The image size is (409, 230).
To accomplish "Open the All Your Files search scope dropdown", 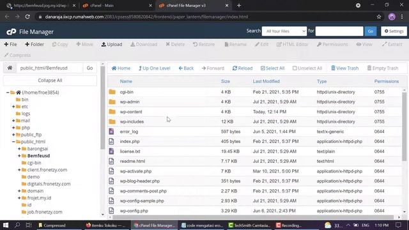I will tap(284, 31).
